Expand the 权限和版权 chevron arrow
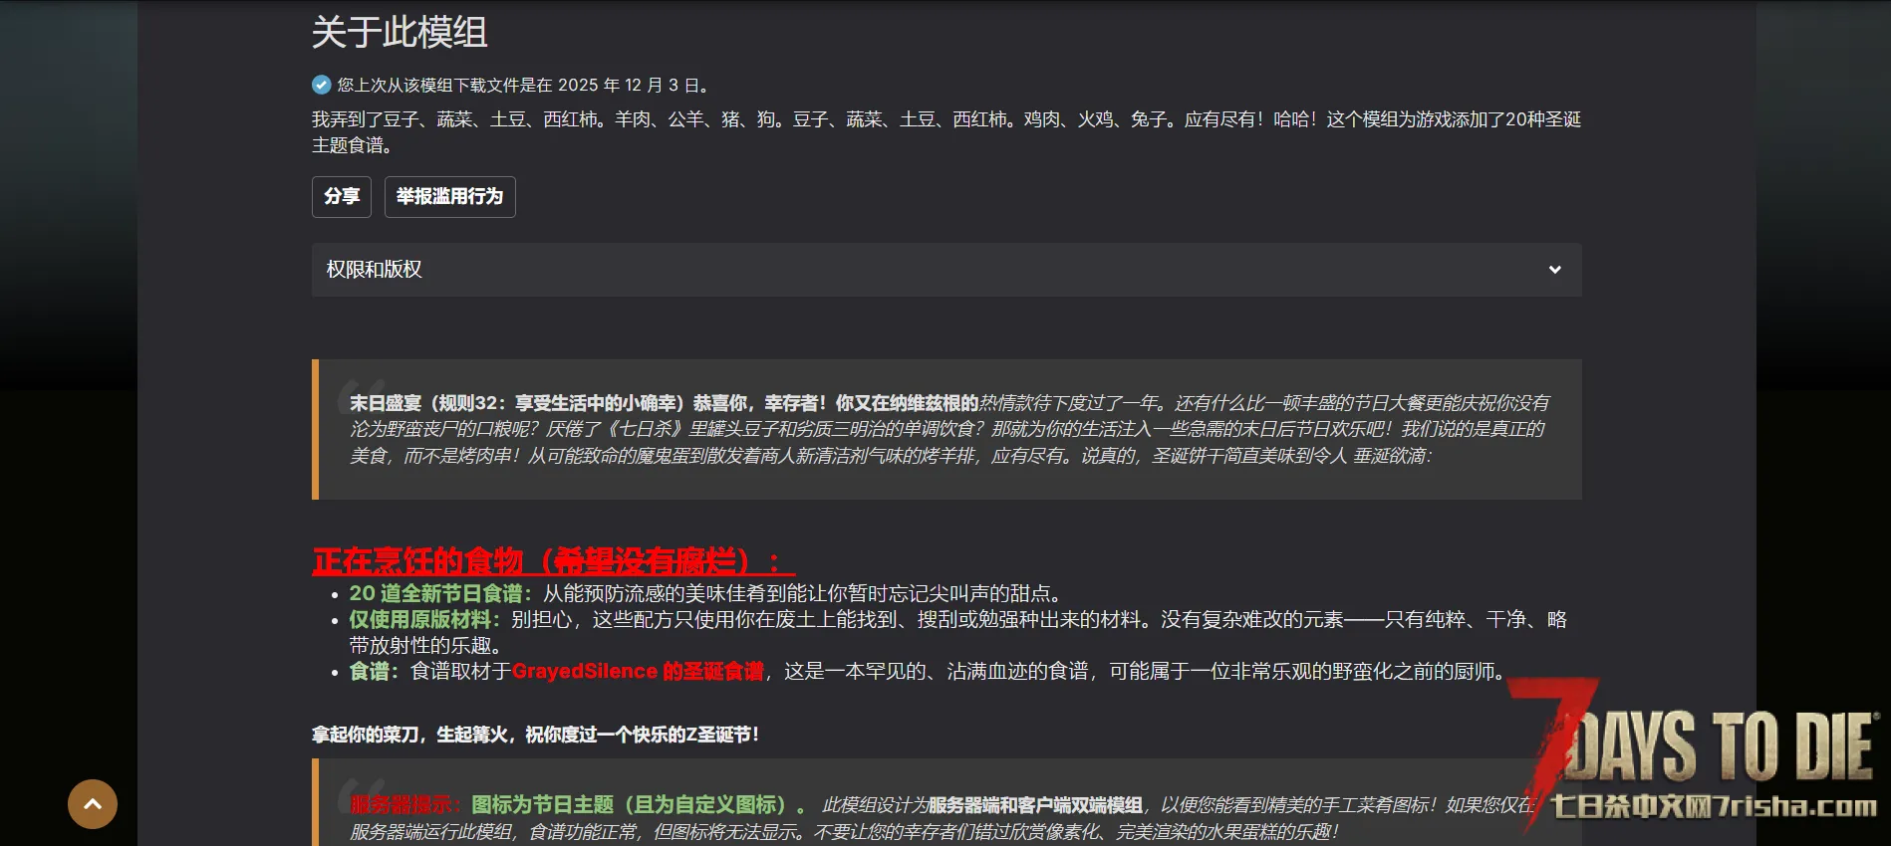1891x846 pixels. pyautogui.click(x=1554, y=270)
